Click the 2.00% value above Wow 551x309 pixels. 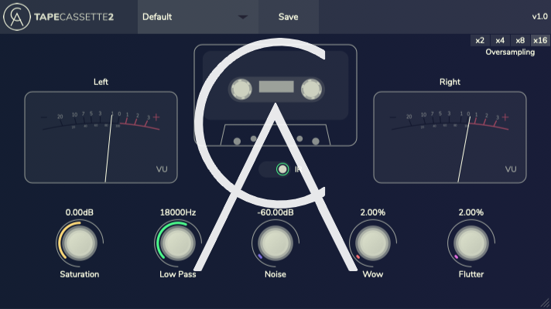pyautogui.click(x=373, y=212)
